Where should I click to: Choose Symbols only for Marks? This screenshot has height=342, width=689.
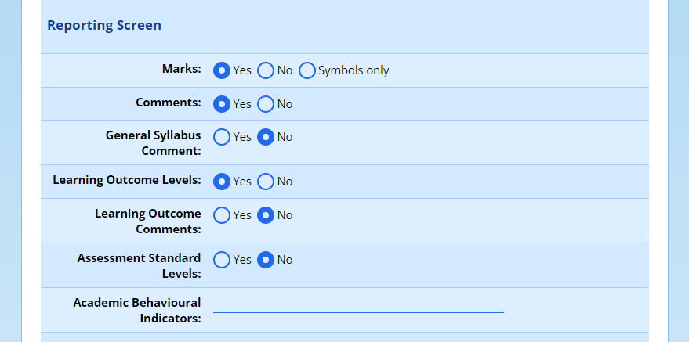point(306,70)
